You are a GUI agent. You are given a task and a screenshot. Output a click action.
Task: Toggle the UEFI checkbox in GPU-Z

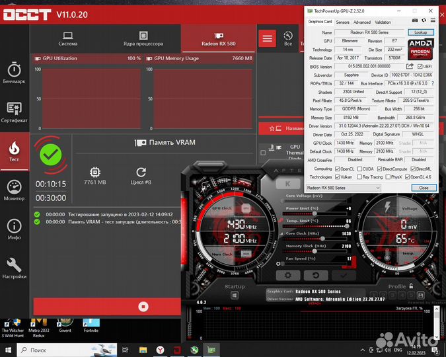click(x=420, y=66)
